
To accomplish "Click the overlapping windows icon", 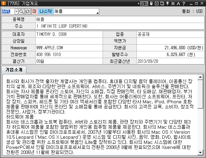I will click(162, 3).
